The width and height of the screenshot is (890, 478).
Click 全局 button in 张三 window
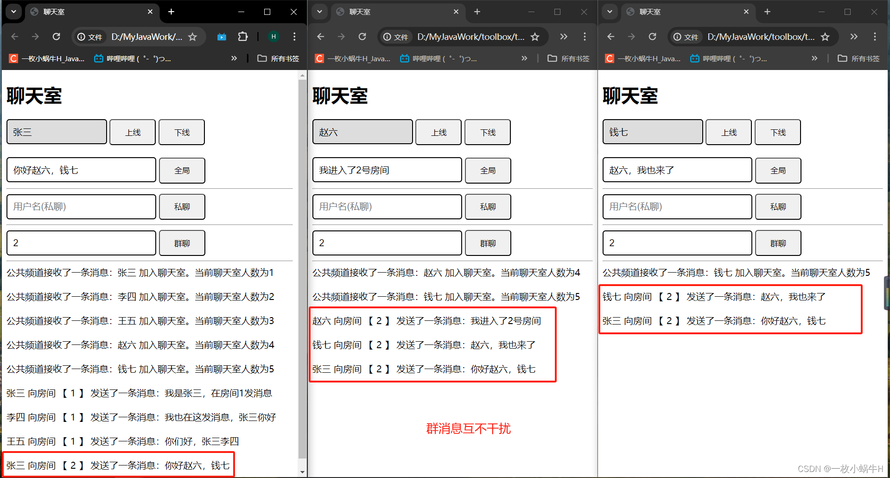coord(182,170)
